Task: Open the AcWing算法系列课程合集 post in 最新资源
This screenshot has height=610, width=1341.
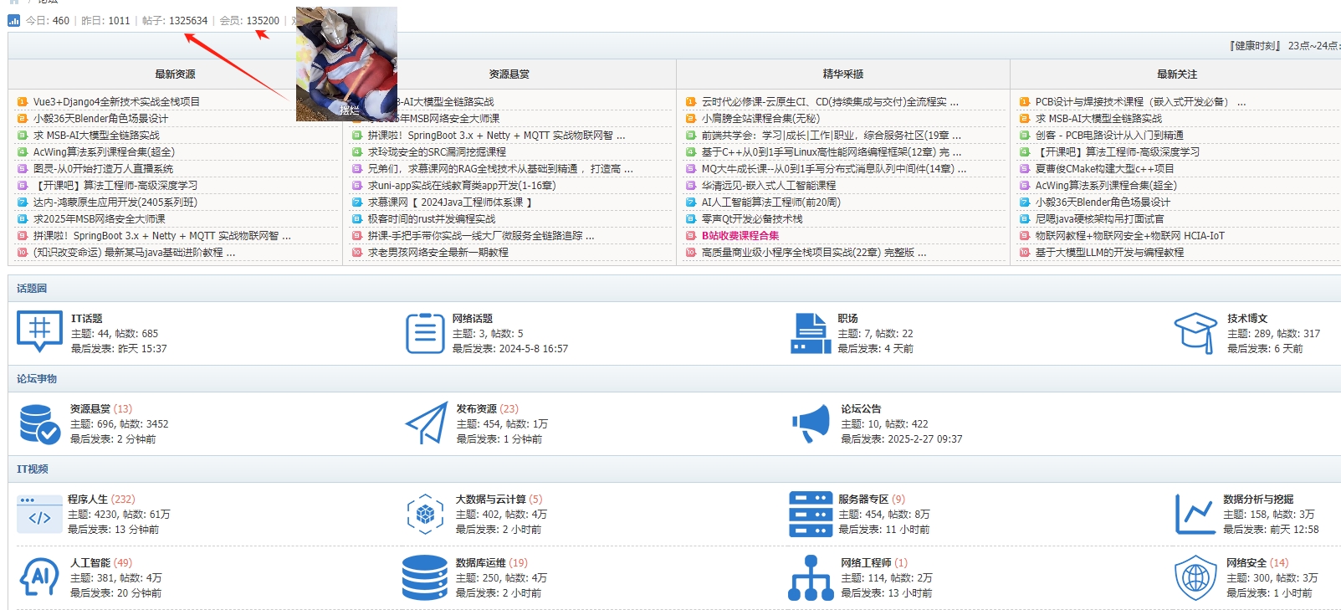Action: click(x=104, y=151)
